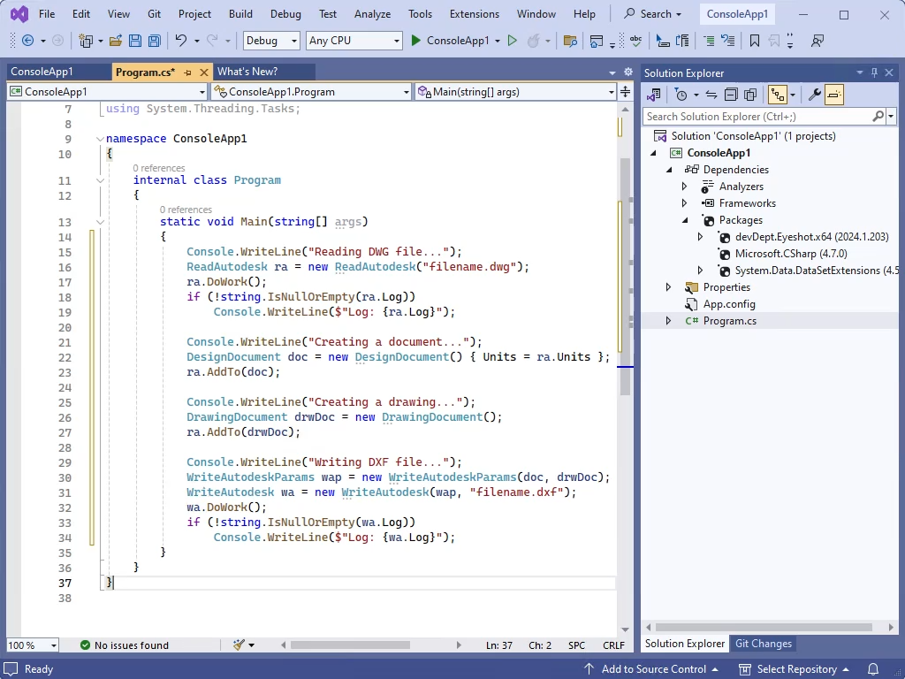Collapse the Packages tree node
Viewport: 905px width, 679px height.
pyautogui.click(x=685, y=220)
